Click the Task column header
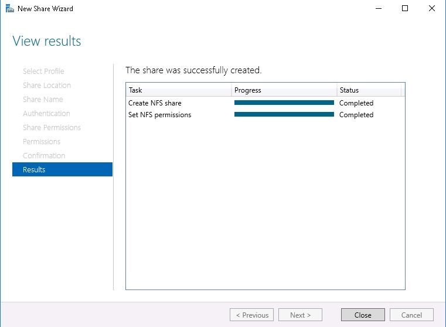This screenshot has width=446, height=327. pos(179,90)
